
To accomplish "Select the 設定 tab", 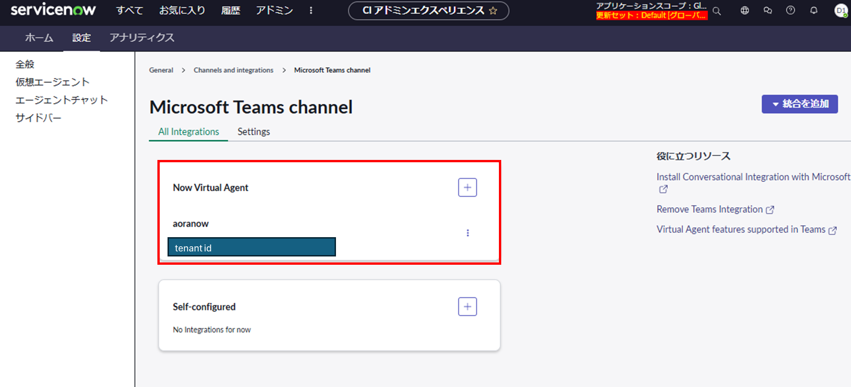I will click(x=81, y=38).
